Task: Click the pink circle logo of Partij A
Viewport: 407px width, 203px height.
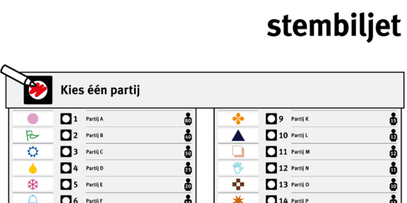Action: [x=33, y=119]
